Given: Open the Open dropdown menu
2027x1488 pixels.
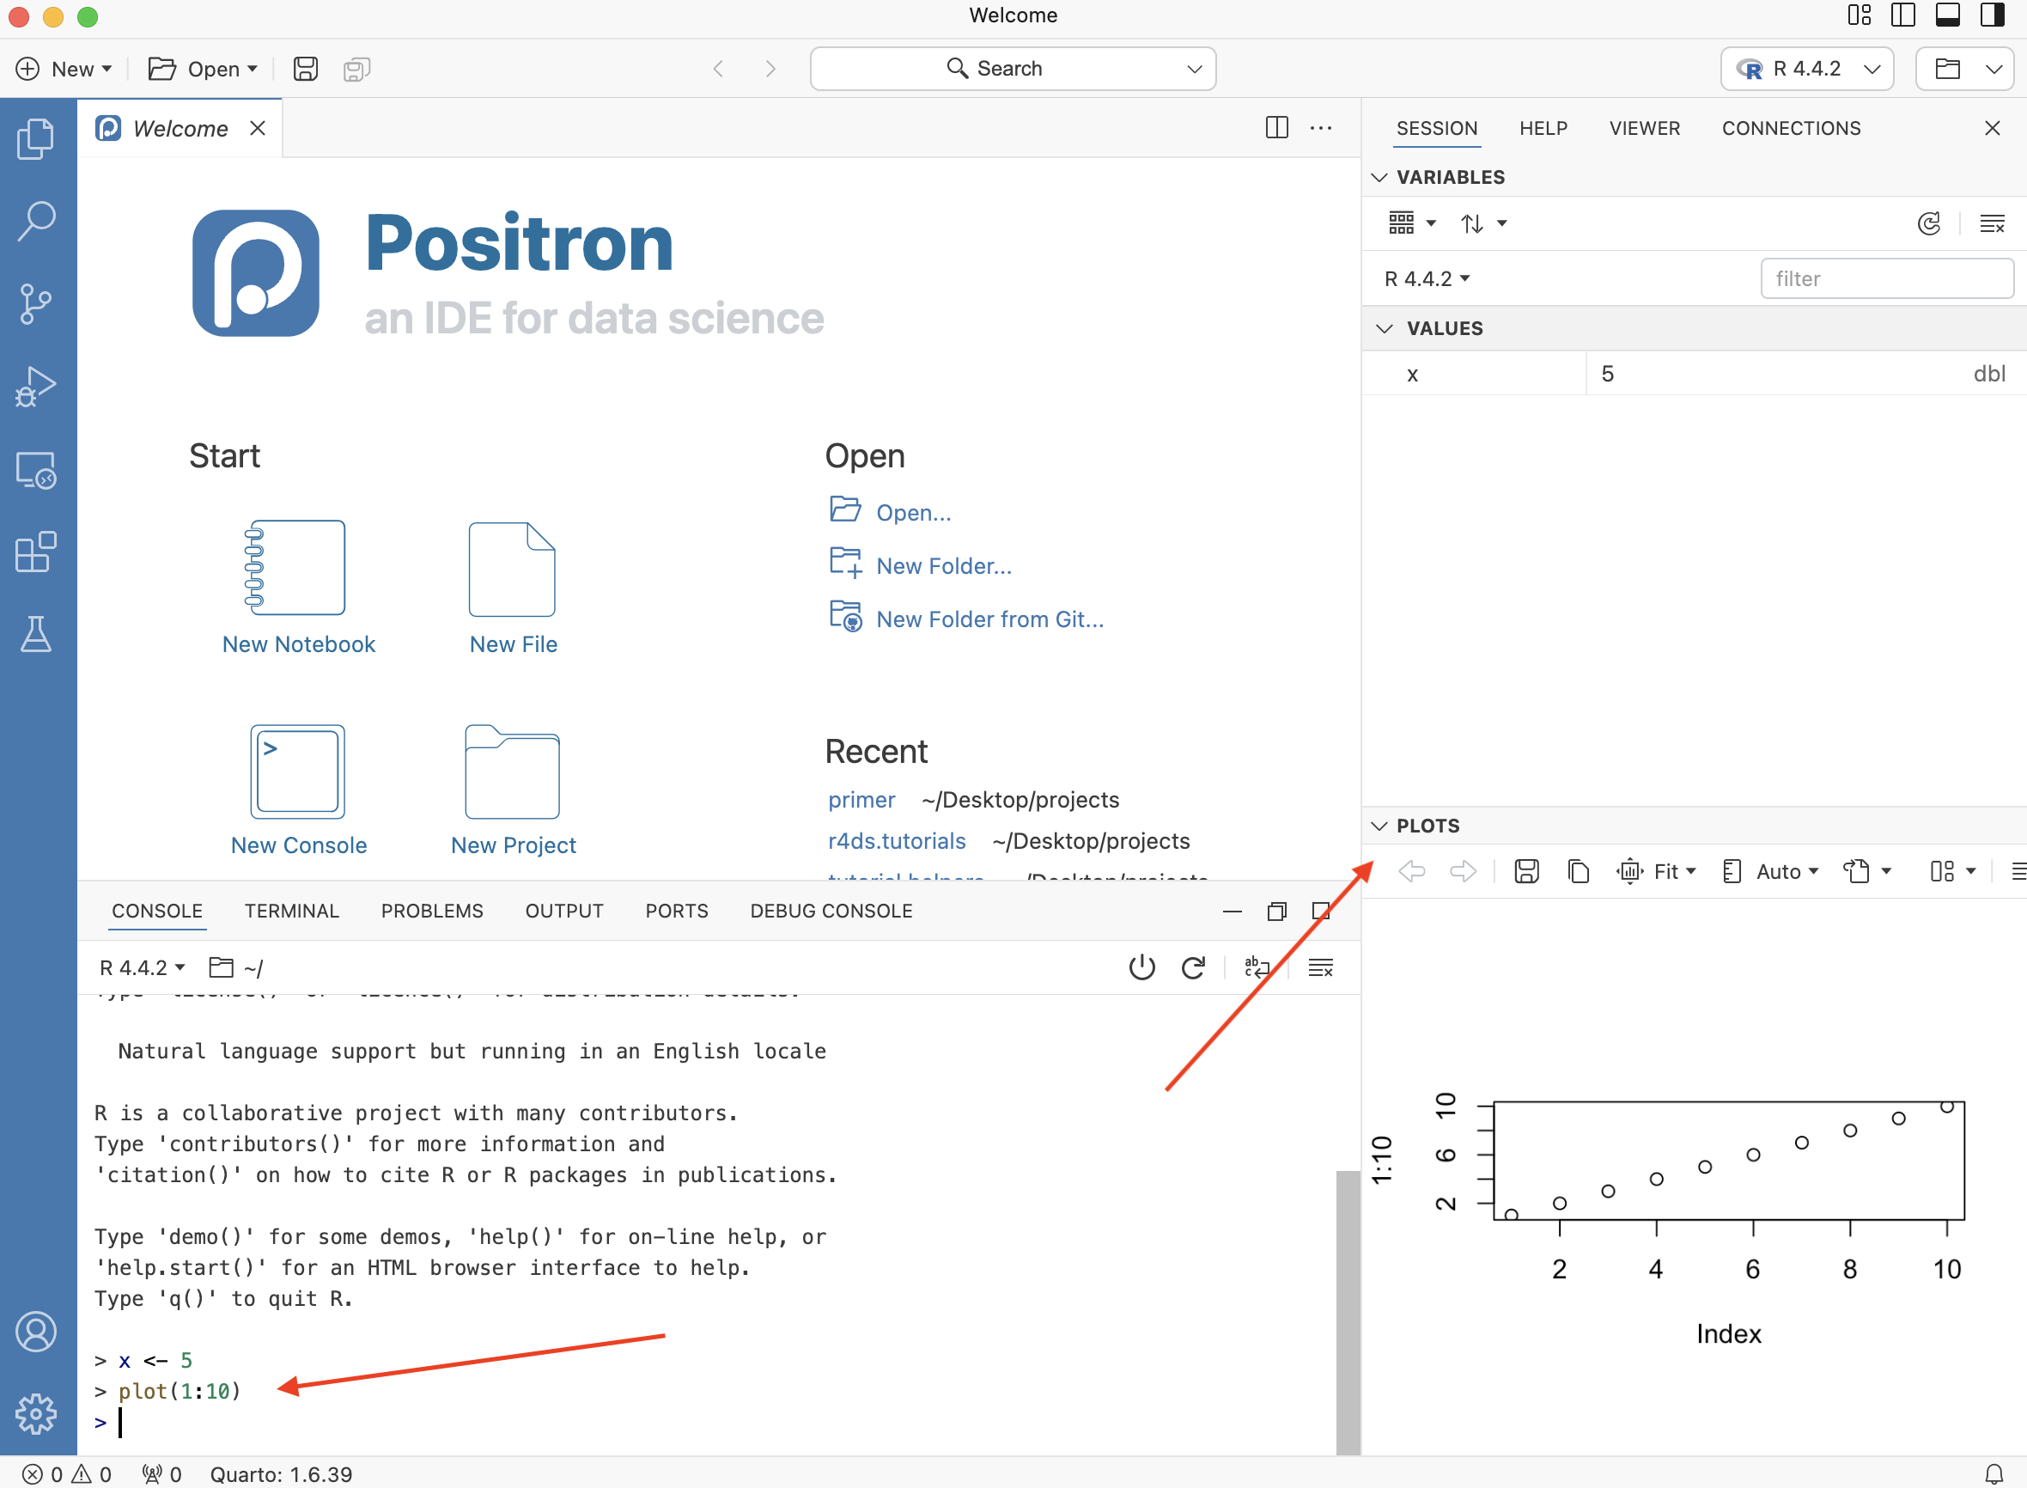Looking at the screenshot, I should tap(203, 69).
